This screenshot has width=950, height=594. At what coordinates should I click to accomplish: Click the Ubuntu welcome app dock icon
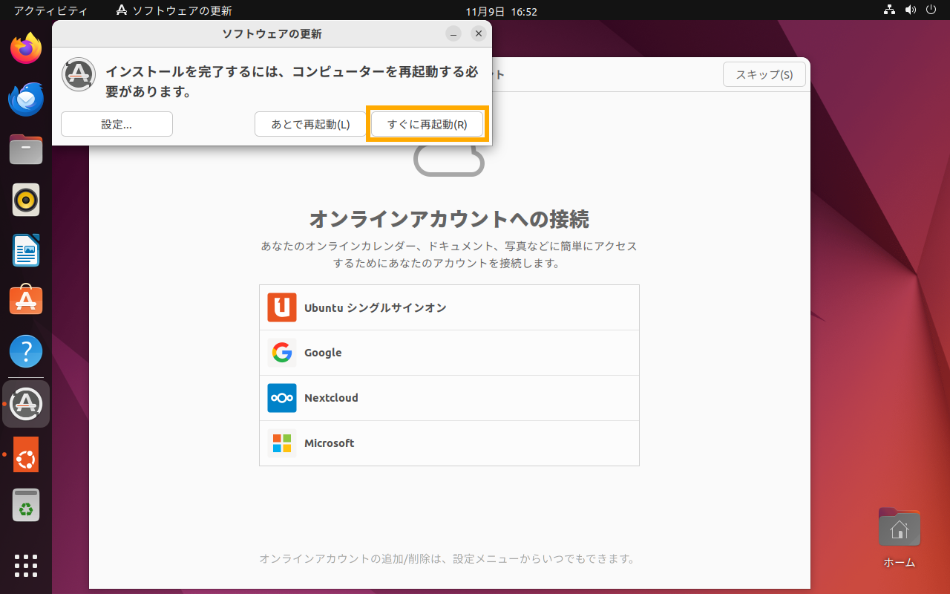tap(26, 454)
